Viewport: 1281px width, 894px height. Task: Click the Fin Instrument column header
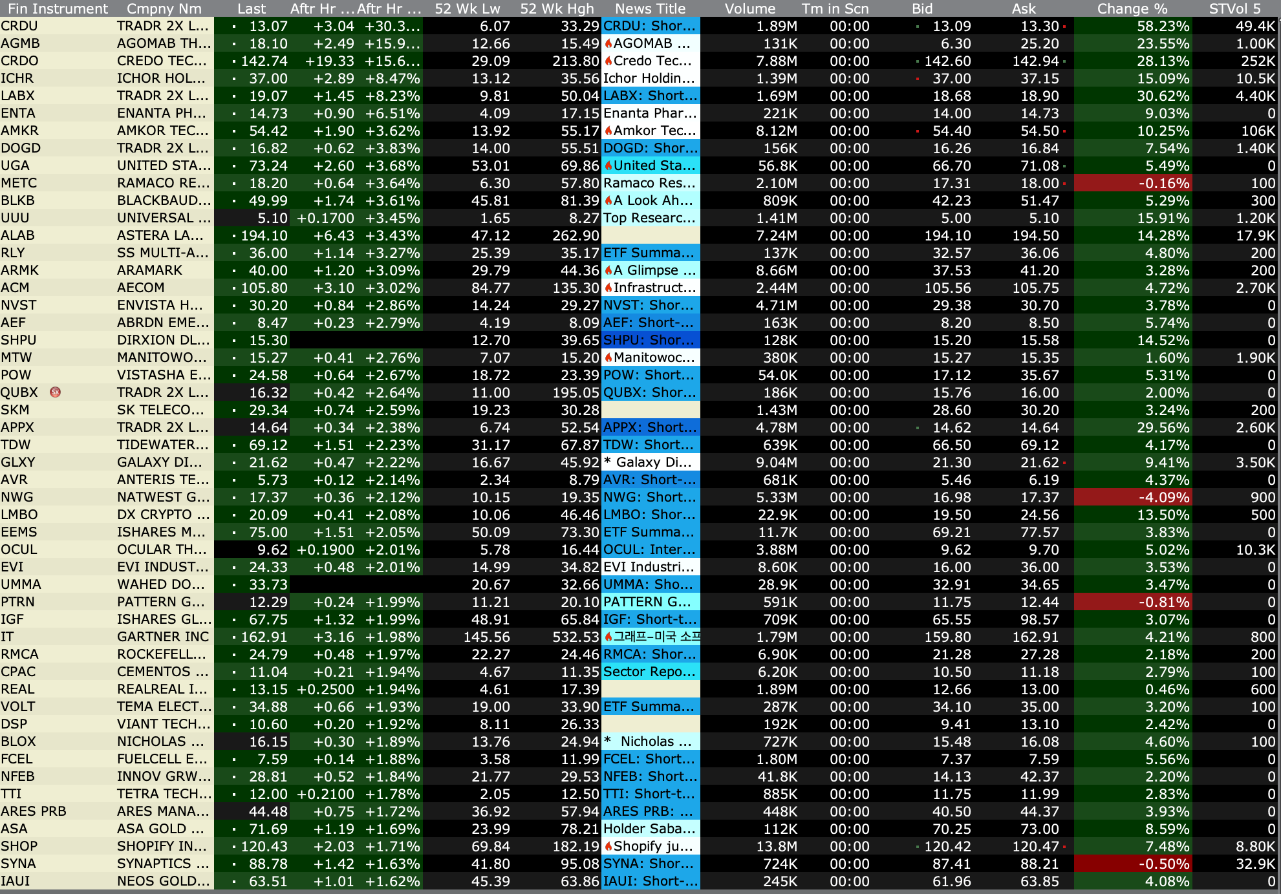tap(58, 9)
